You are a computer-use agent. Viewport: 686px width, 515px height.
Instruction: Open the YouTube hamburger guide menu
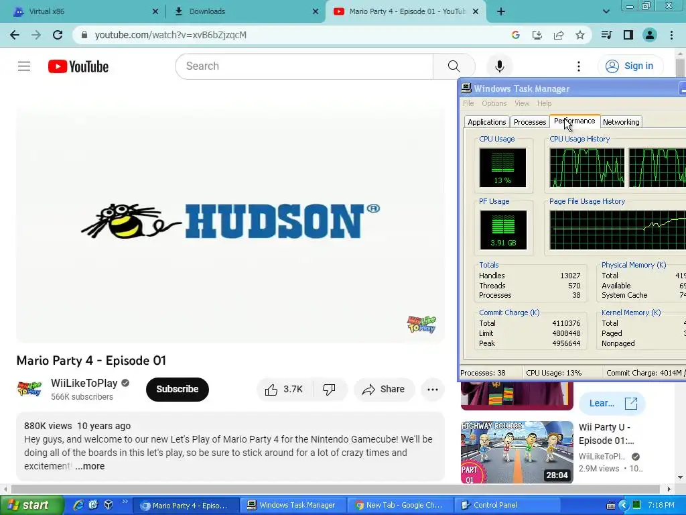pyautogui.click(x=24, y=66)
